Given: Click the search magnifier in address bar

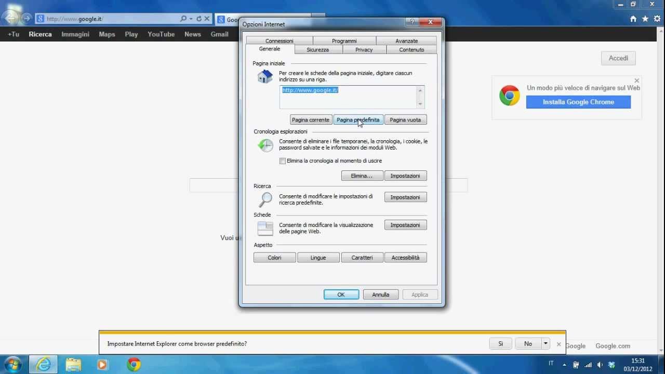Looking at the screenshot, I should pos(183,19).
